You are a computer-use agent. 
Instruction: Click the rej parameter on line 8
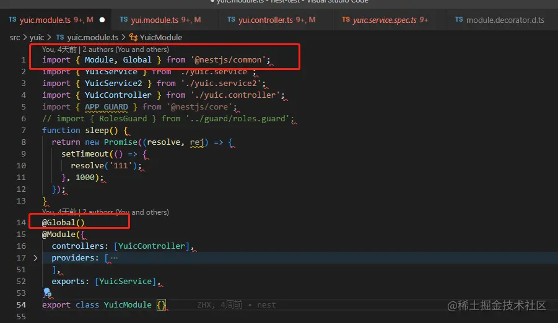[x=197, y=142]
